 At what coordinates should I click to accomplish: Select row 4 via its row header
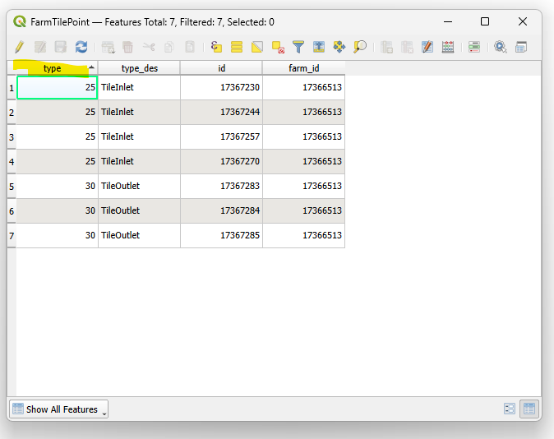tap(12, 162)
